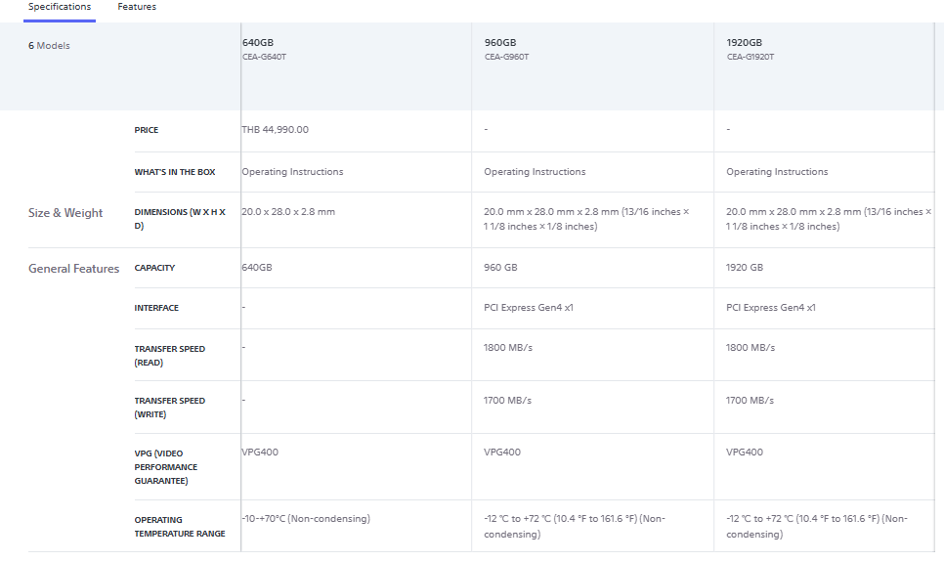Viewport: 944px width, 561px height.
Task: Click the THB 44,990.00 price
Action: click(276, 129)
